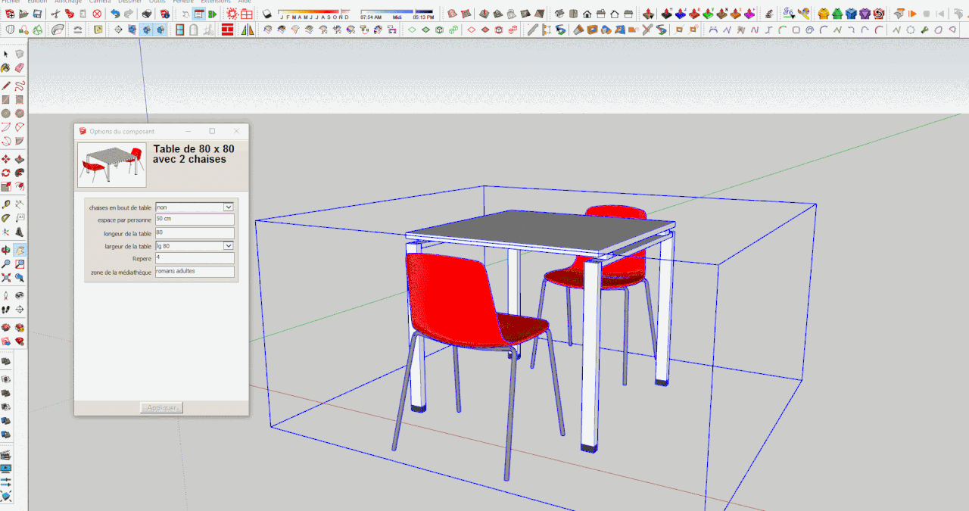Click the Redo arrow icon
The height and width of the screenshot is (511, 969).
tap(128, 14)
